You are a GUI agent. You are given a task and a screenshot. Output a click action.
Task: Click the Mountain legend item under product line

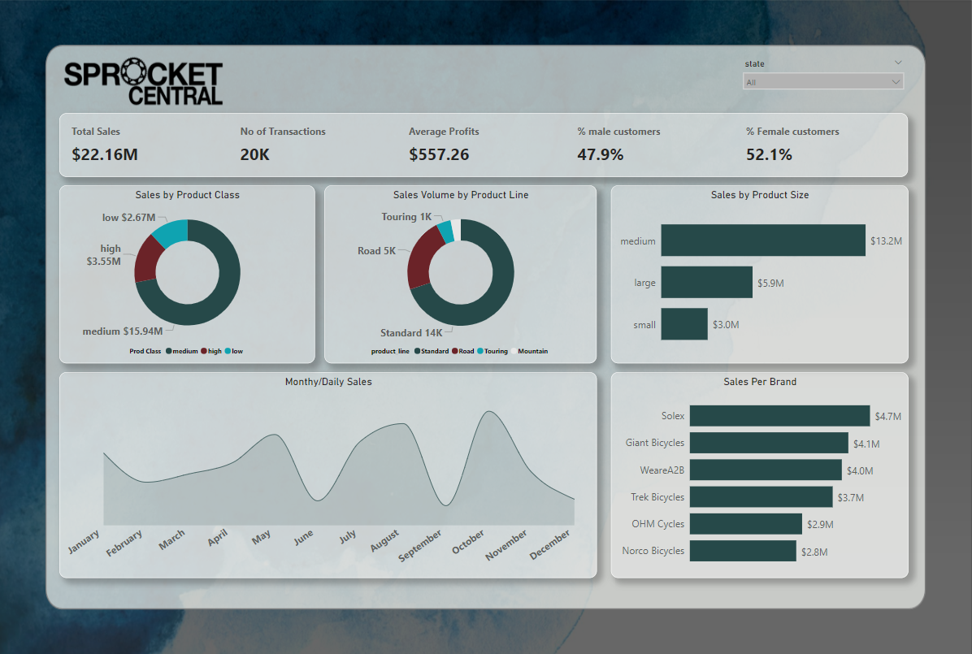(532, 352)
